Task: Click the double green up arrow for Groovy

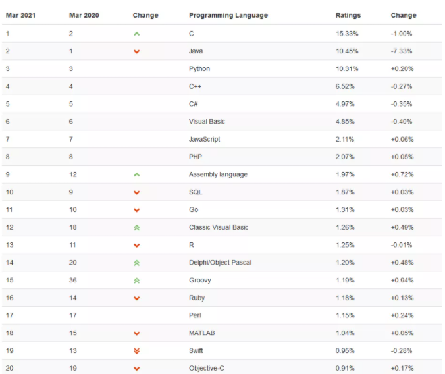Action: click(136, 280)
